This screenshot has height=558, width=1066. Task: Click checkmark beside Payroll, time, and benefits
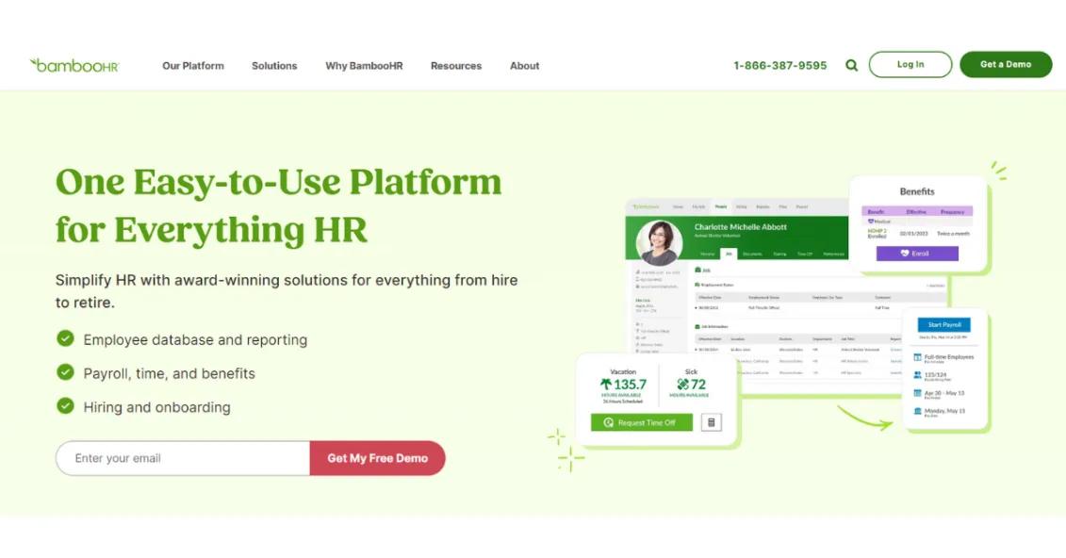click(65, 372)
